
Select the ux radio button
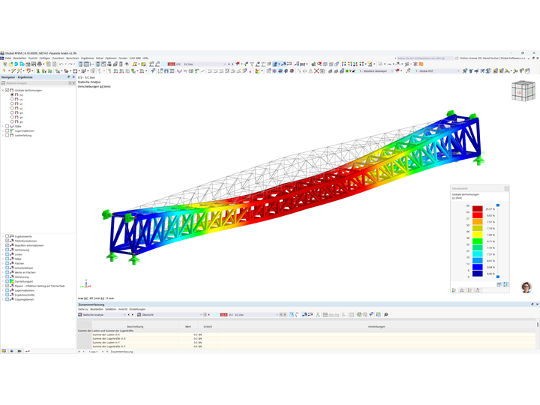point(12,99)
